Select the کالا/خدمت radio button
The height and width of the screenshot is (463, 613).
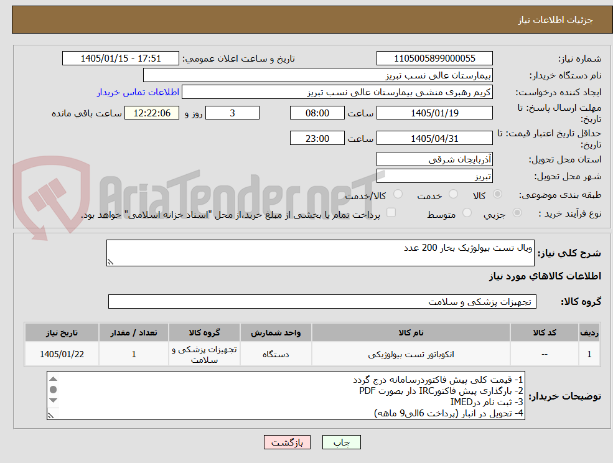click(x=398, y=194)
